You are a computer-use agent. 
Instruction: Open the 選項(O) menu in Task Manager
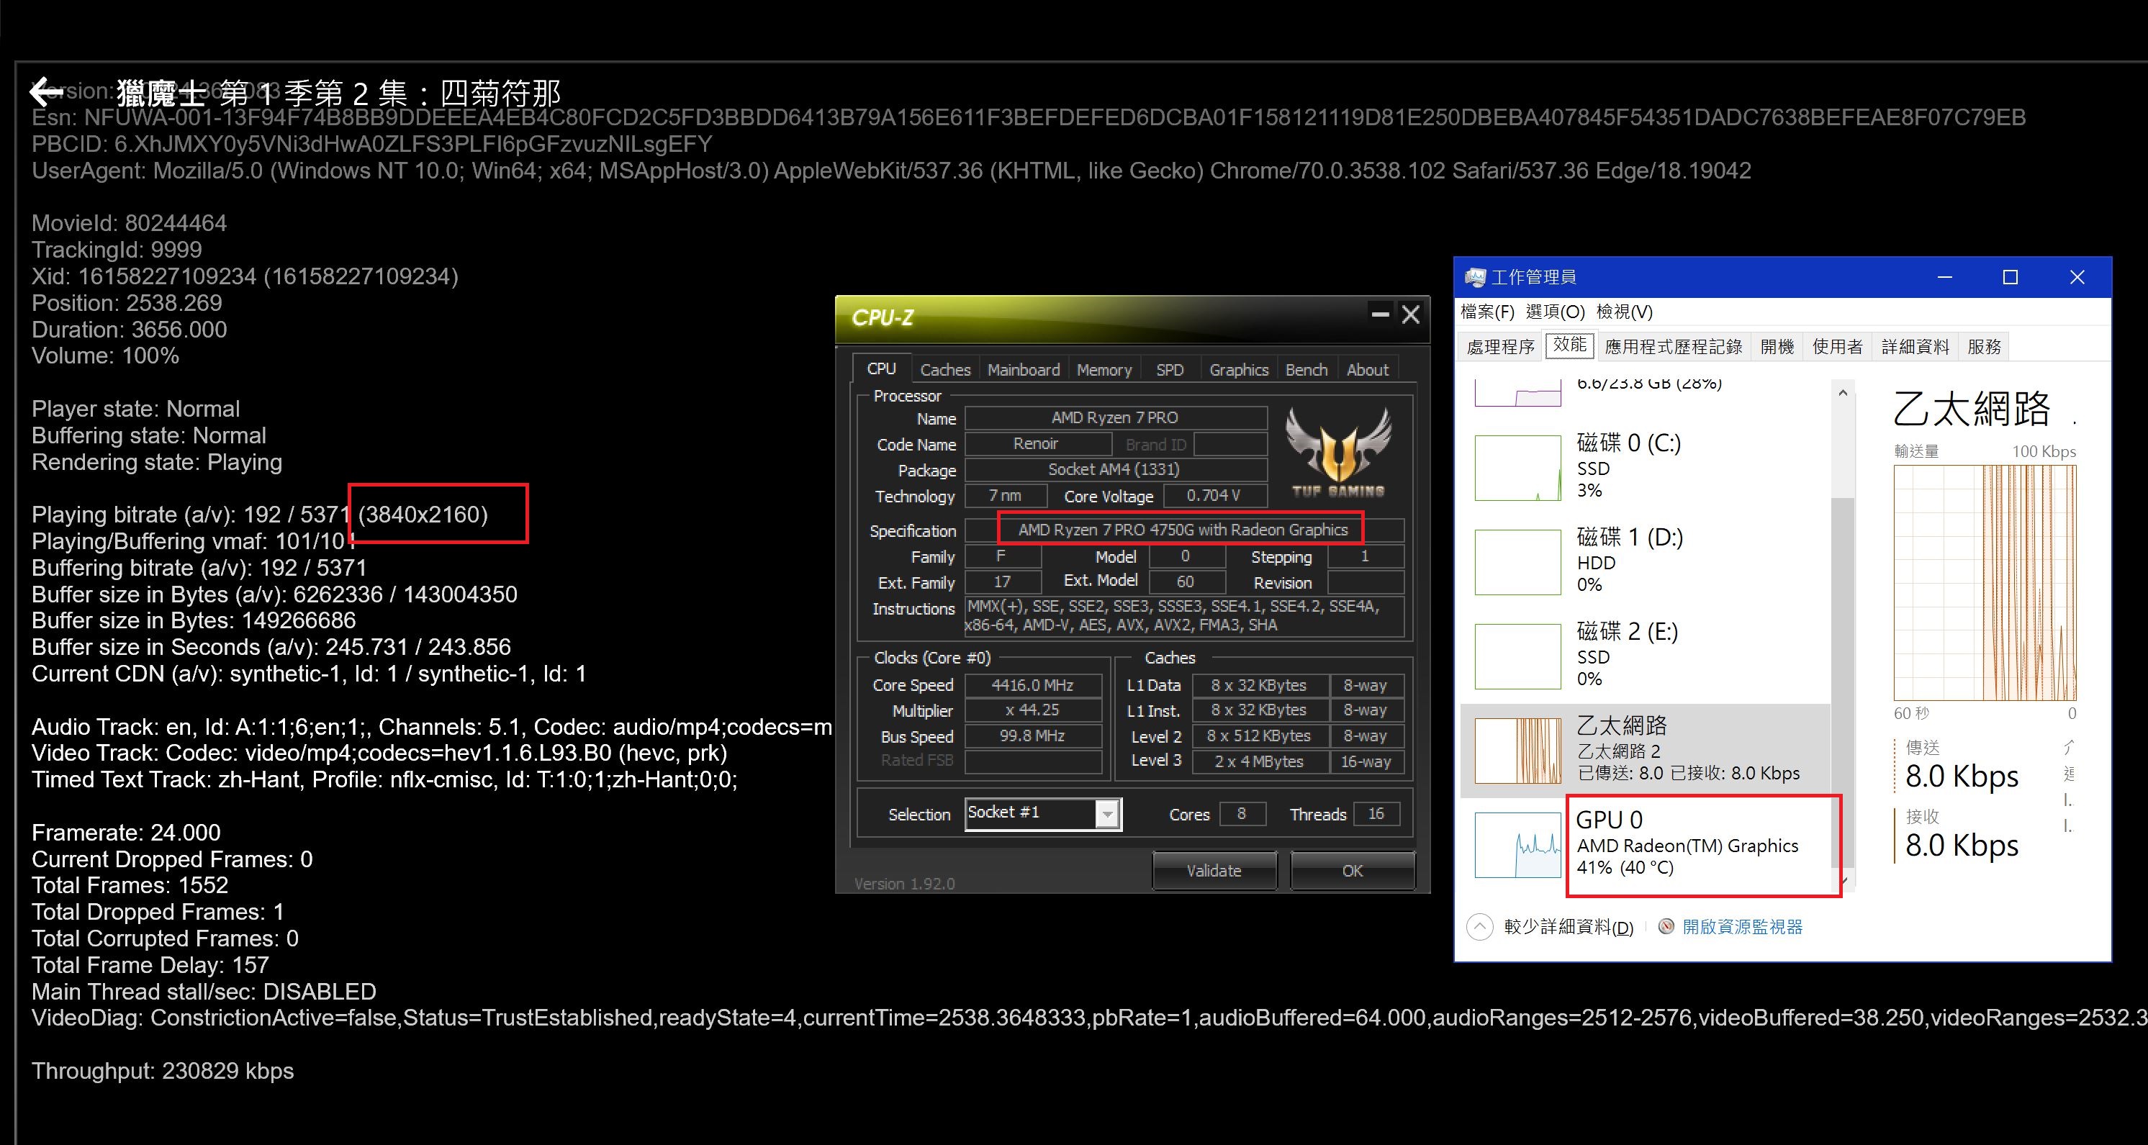click(x=1555, y=312)
